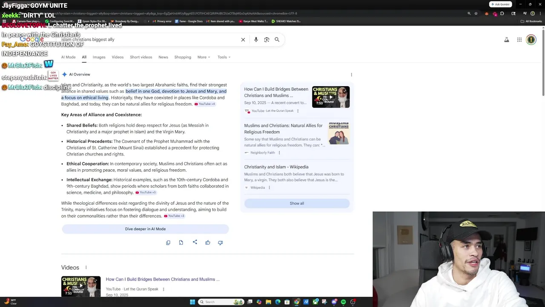Image resolution: width=545 pixels, height=307 pixels.
Task: Open YouTube +3 sources chip
Action: pyautogui.click(x=174, y=216)
